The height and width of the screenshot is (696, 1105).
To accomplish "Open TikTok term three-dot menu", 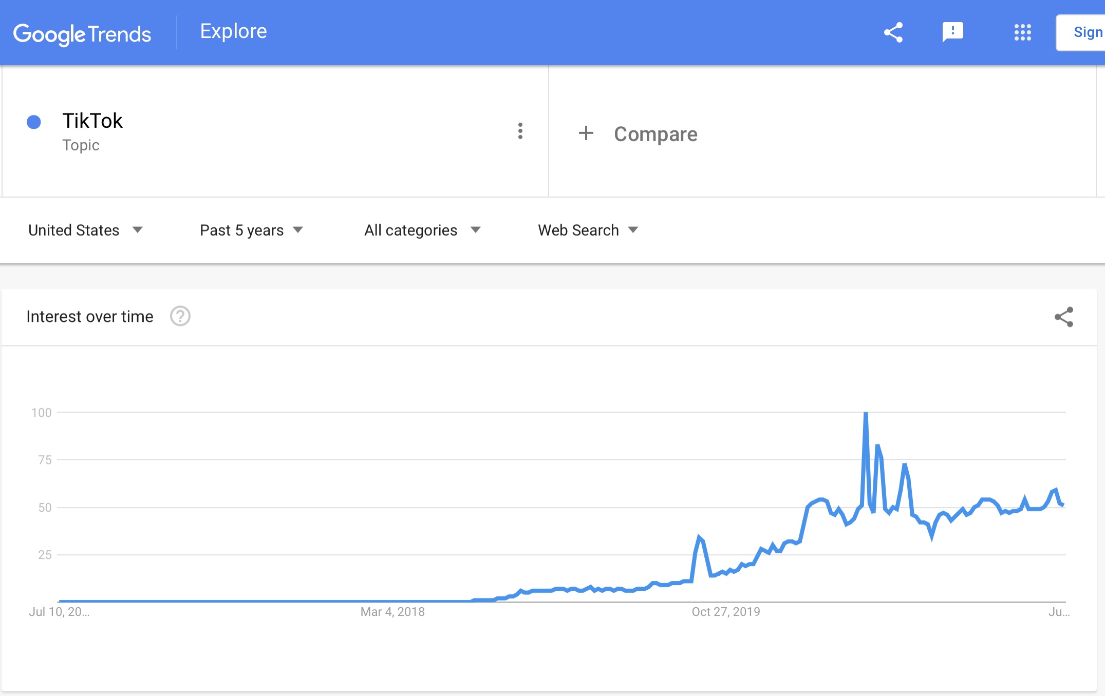I will (520, 131).
